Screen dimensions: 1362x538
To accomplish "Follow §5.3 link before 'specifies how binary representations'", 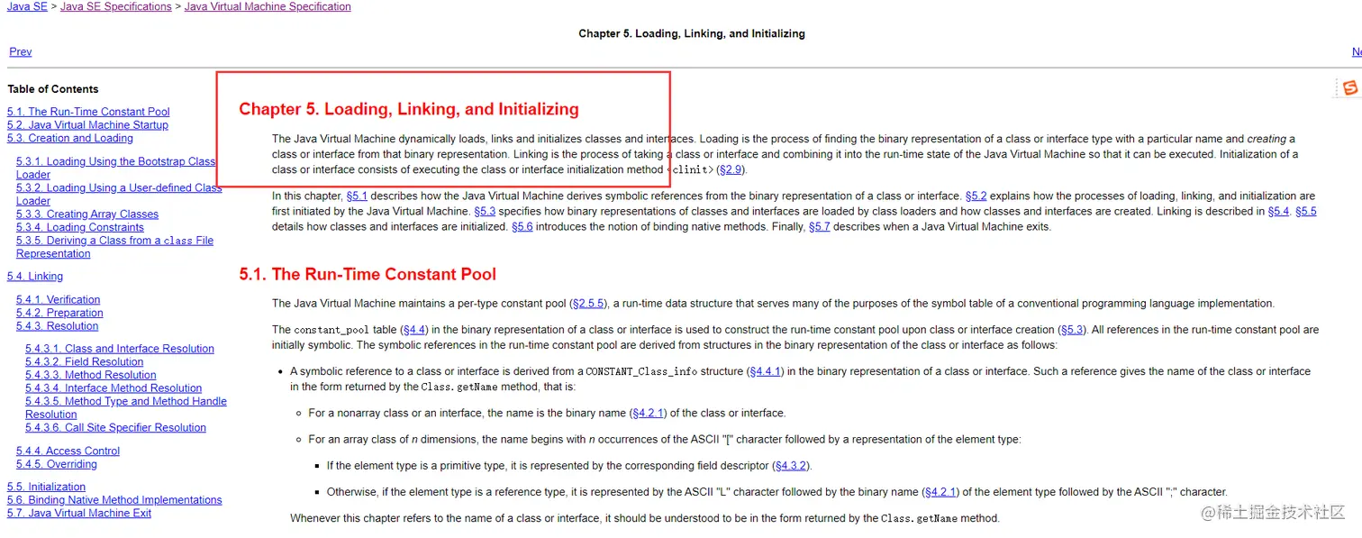I will coord(486,211).
